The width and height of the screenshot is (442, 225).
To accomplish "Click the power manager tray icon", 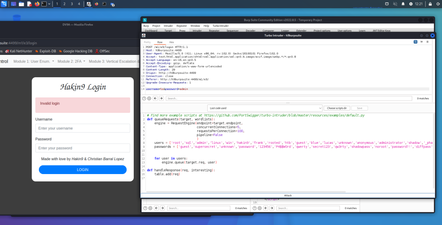I will 411,4.
